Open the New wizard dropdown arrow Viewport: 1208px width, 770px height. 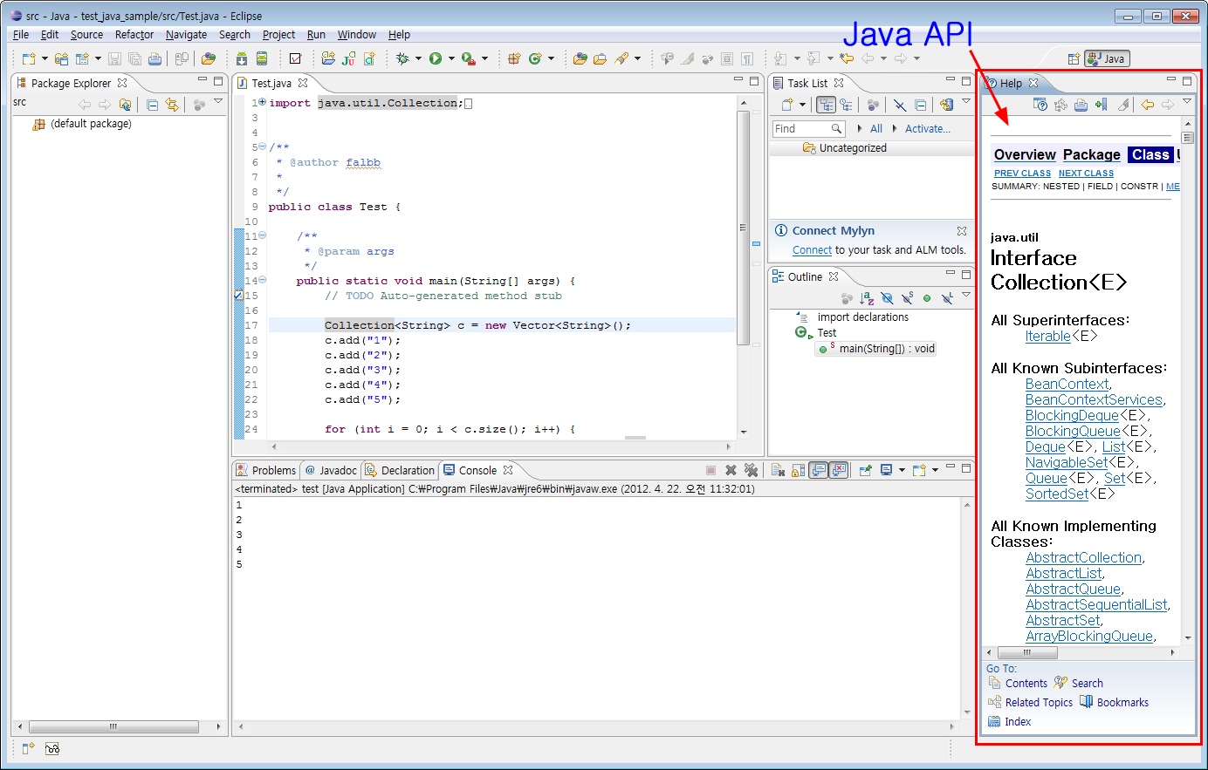coord(45,58)
